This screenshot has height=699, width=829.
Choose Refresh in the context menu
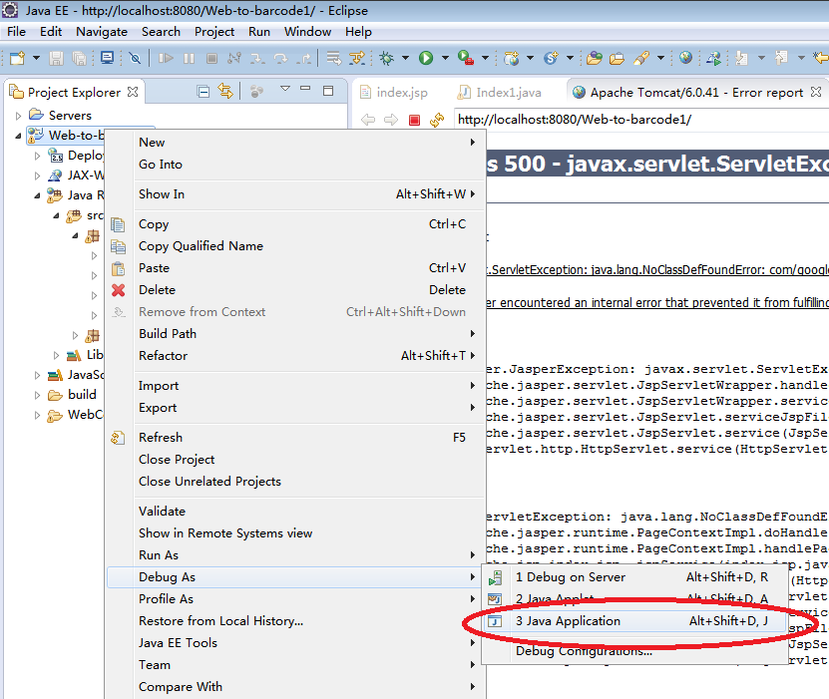point(295,438)
